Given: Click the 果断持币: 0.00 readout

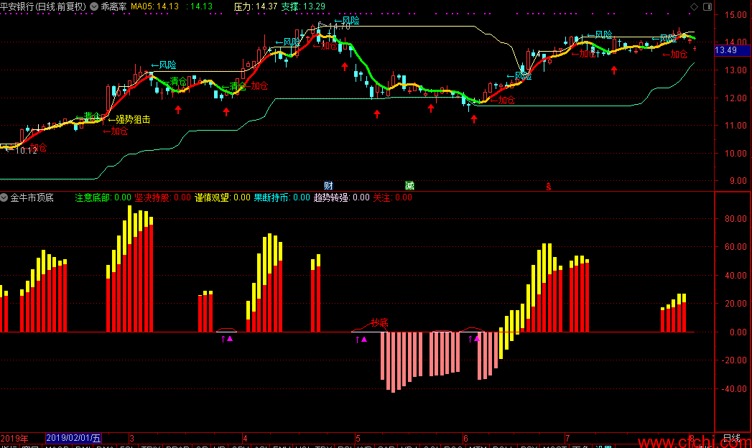Looking at the screenshot, I should pyautogui.click(x=282, y=197).
